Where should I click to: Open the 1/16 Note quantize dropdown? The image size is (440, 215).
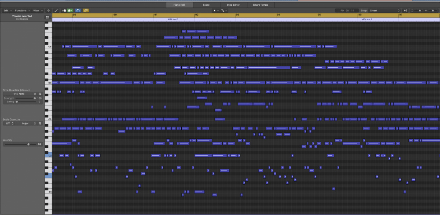(20, 94)
